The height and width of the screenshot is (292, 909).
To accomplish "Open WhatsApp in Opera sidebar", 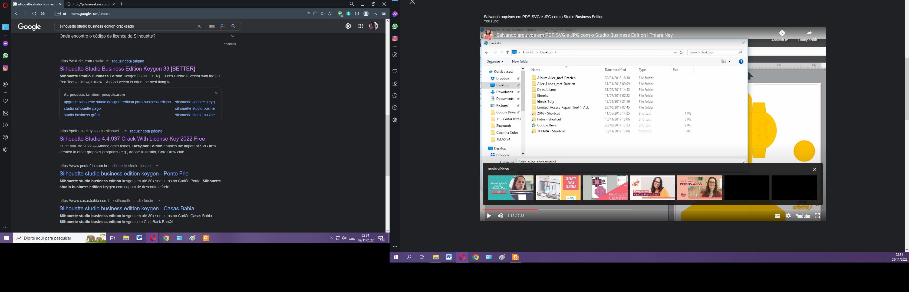I will click(x=5, y=56).
